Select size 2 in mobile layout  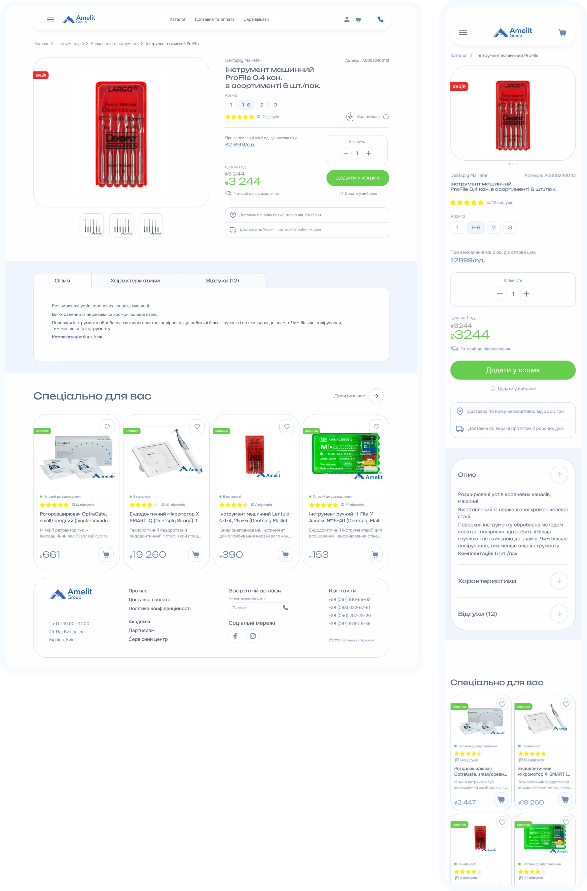click(494, 228)
